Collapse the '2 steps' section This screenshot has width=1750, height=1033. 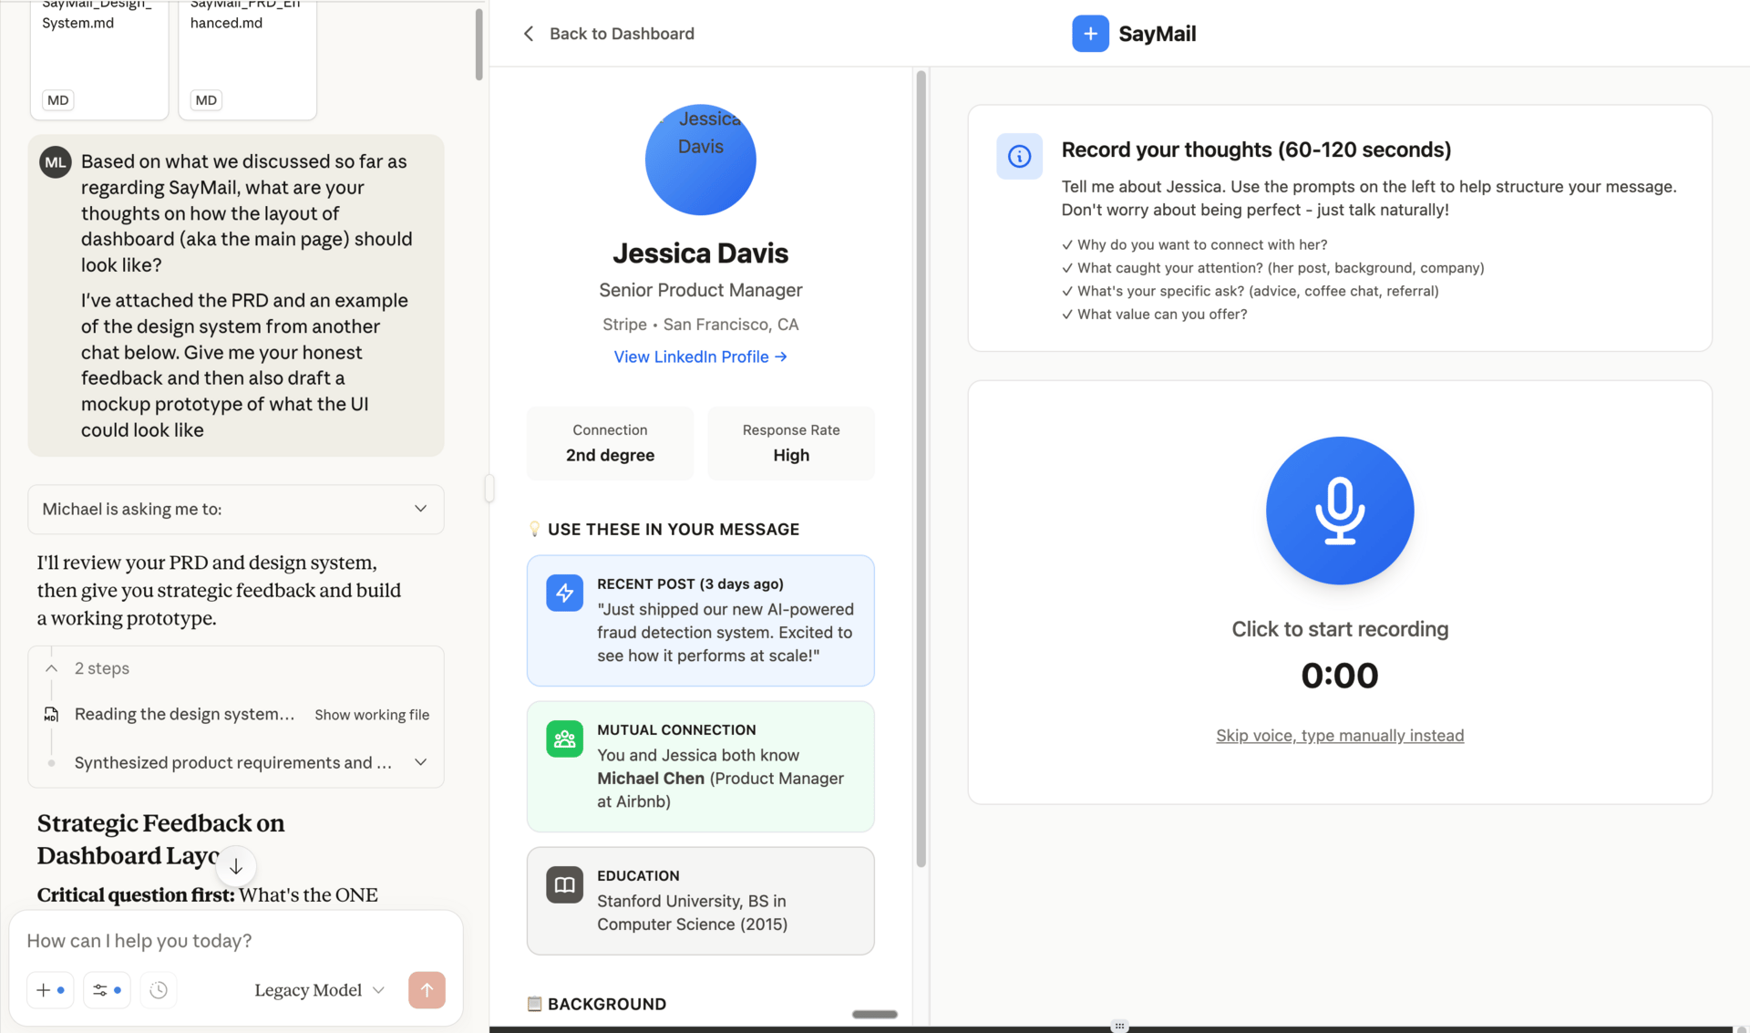pyautogui.click(x=52, y=668)
